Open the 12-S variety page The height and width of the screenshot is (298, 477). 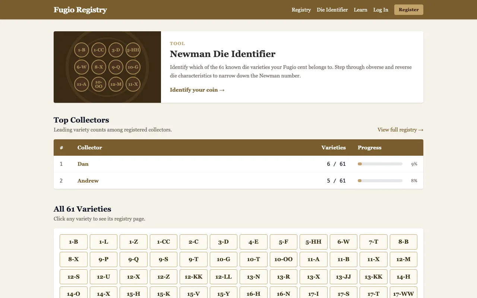tap(73, 277)
